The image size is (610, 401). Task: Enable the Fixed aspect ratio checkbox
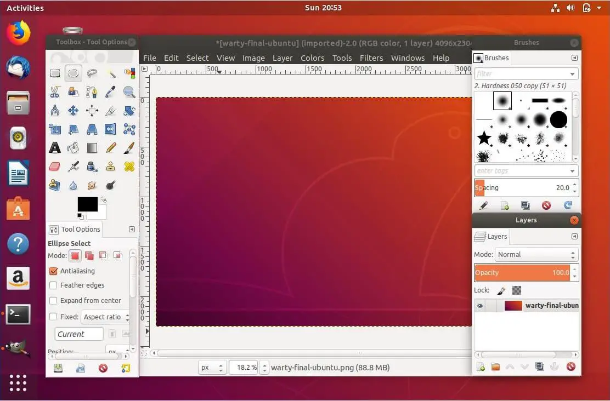pos(54,317)
